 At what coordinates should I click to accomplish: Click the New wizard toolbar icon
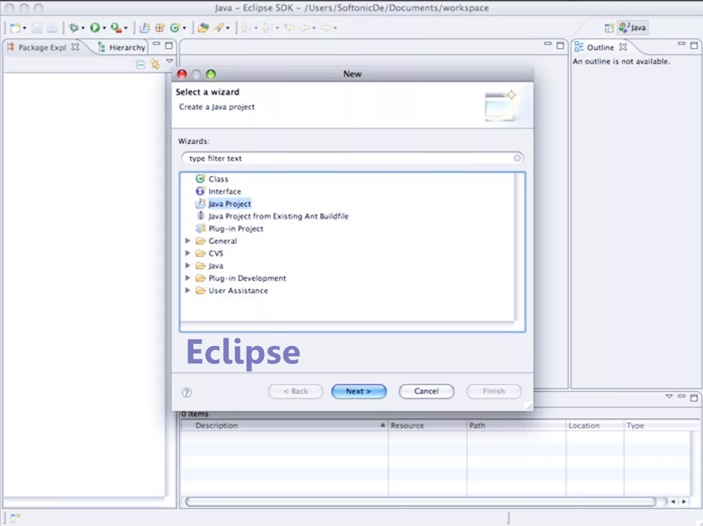click(x=15, y=28)
